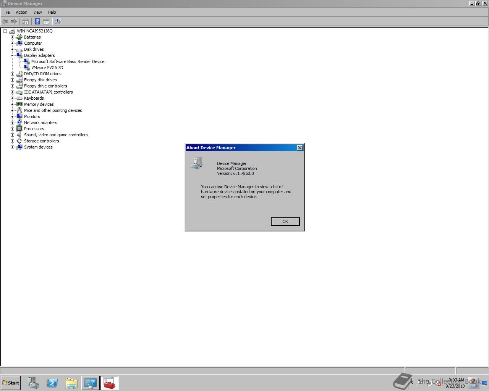489x391 pixels.
Task: Click IDE ATA/ATAPI controllers icon
Action: point(19,92)
